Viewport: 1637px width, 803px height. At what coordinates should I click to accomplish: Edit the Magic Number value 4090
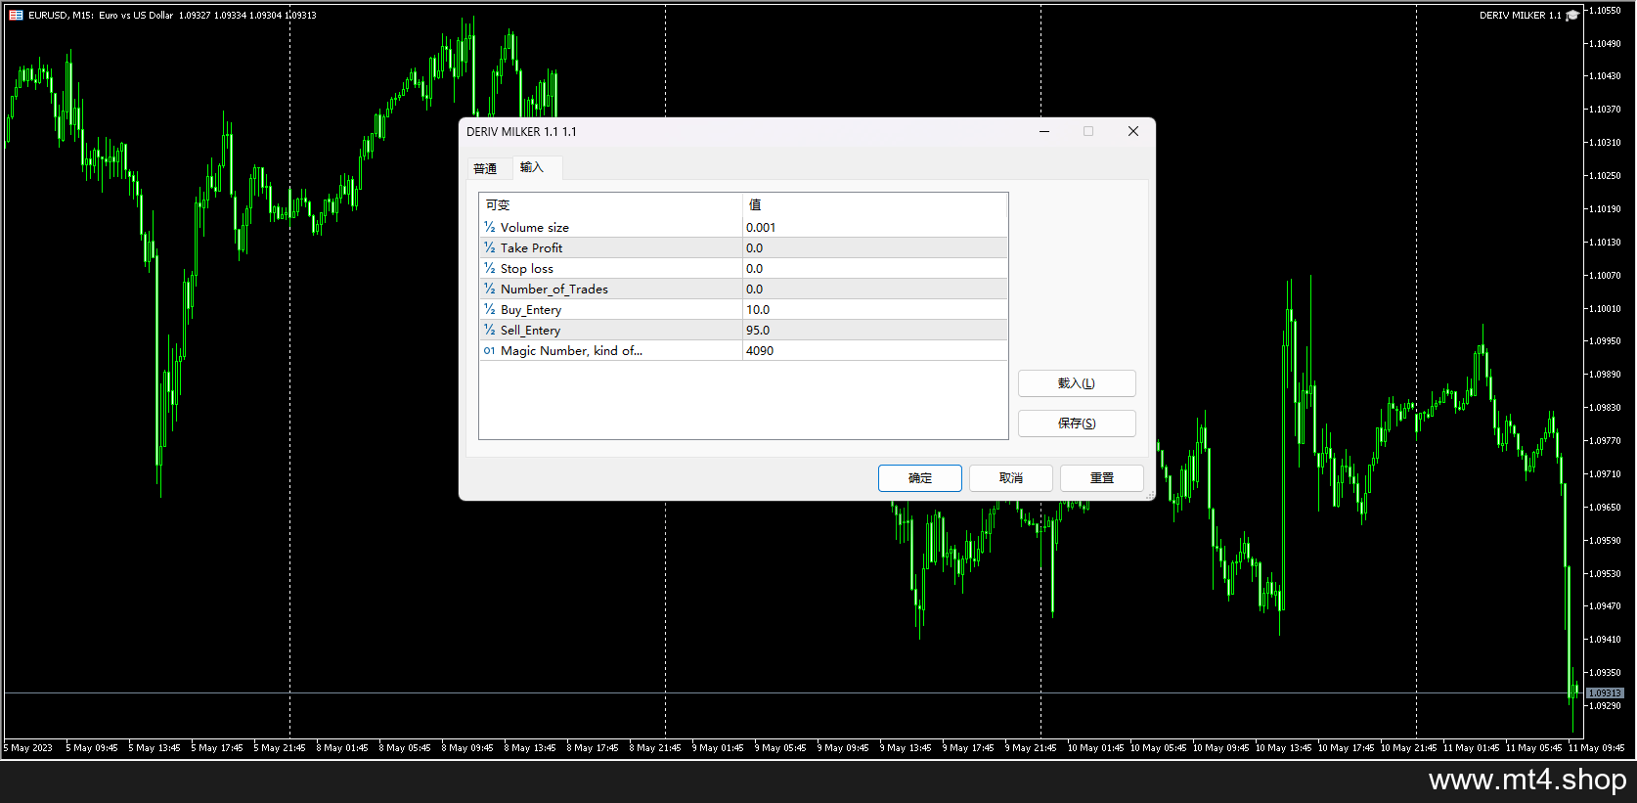click(875, 350)
